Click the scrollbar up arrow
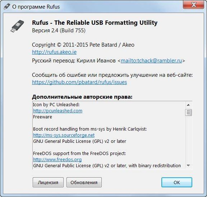The width and height of the screenshot is (207, 197). coord(188,105)
